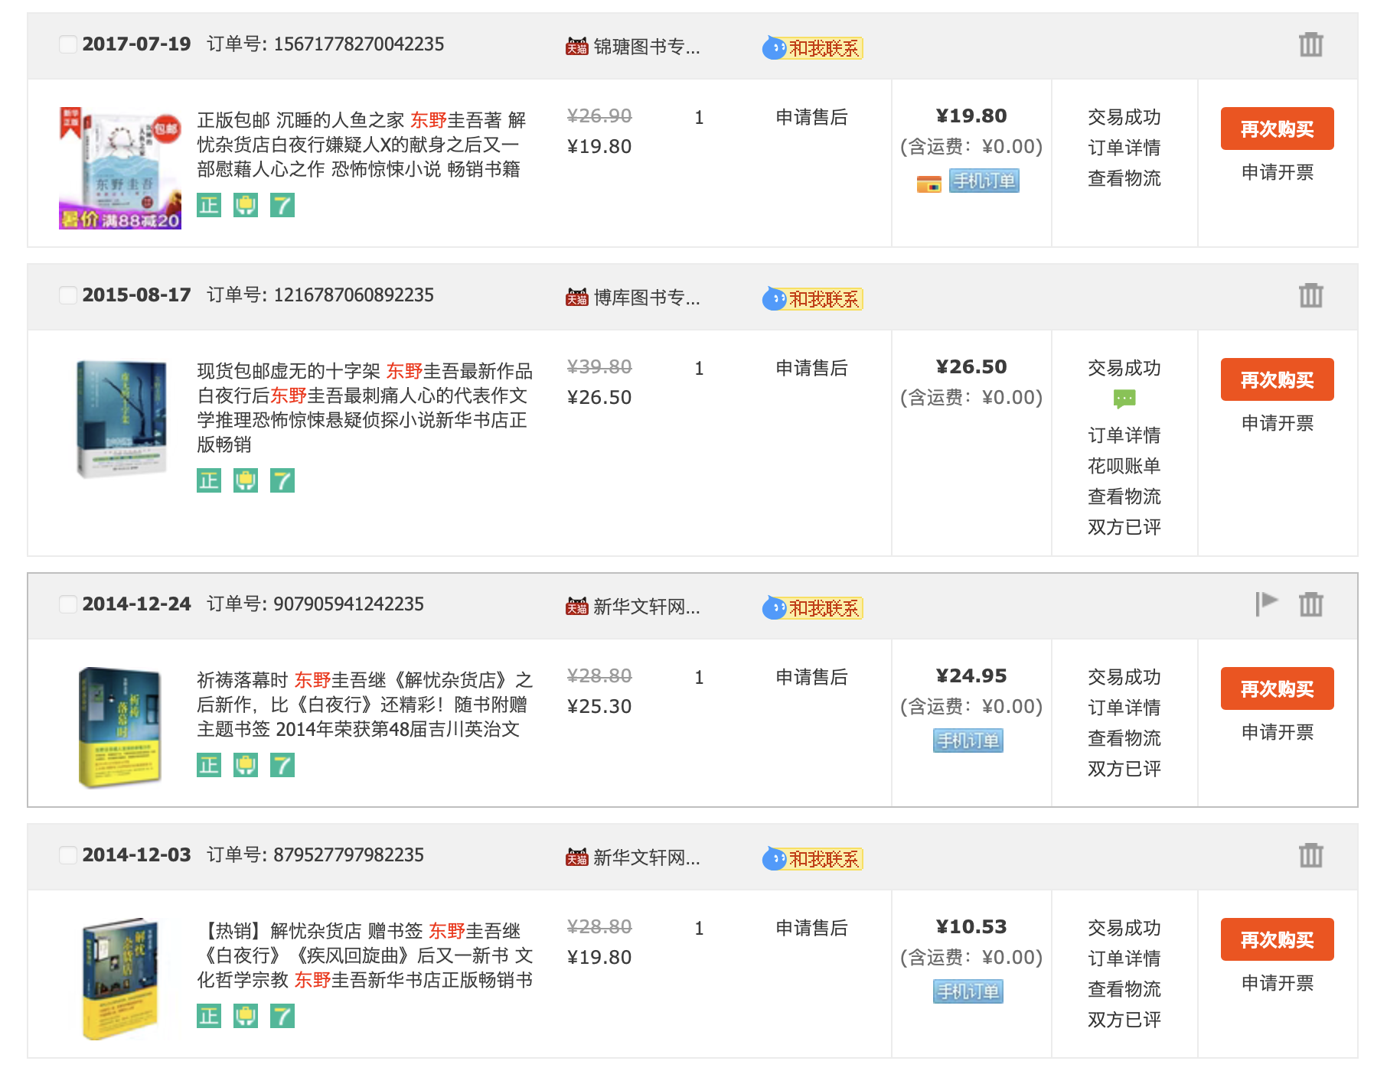1387x1074 pixels.
Task: Click the 正 badge under 沉睡的人鱼之家 item
Action: click(209, 205)
